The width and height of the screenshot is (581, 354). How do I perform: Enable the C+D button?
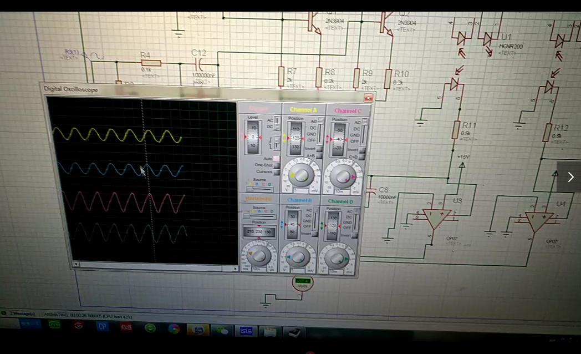click(x=362, y=157)
